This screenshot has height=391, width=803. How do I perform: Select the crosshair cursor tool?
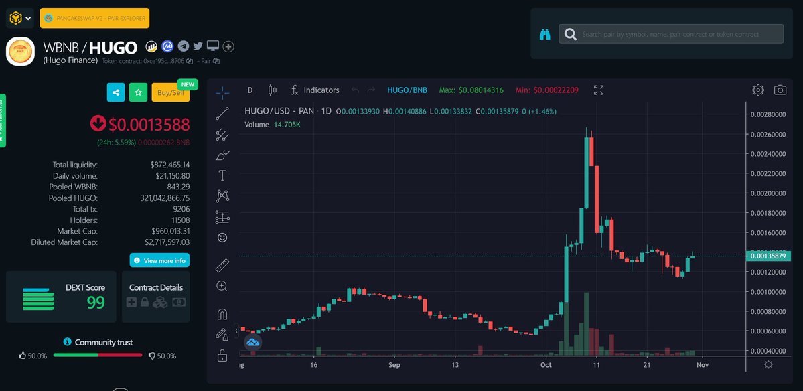click(x=222, y=92)
